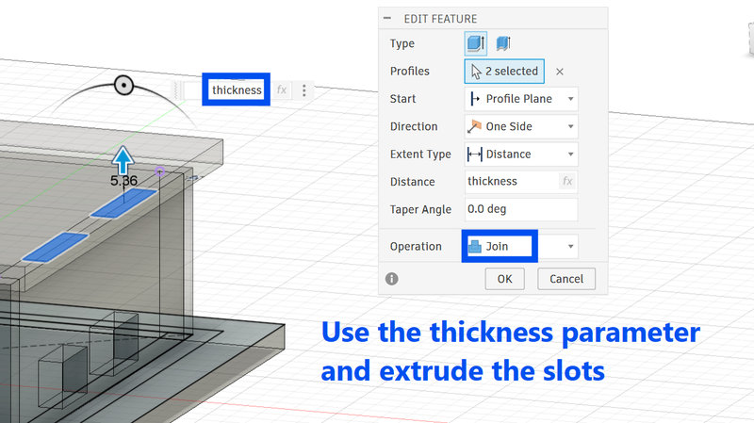Click the 2 selected Profiles selector

504,72
